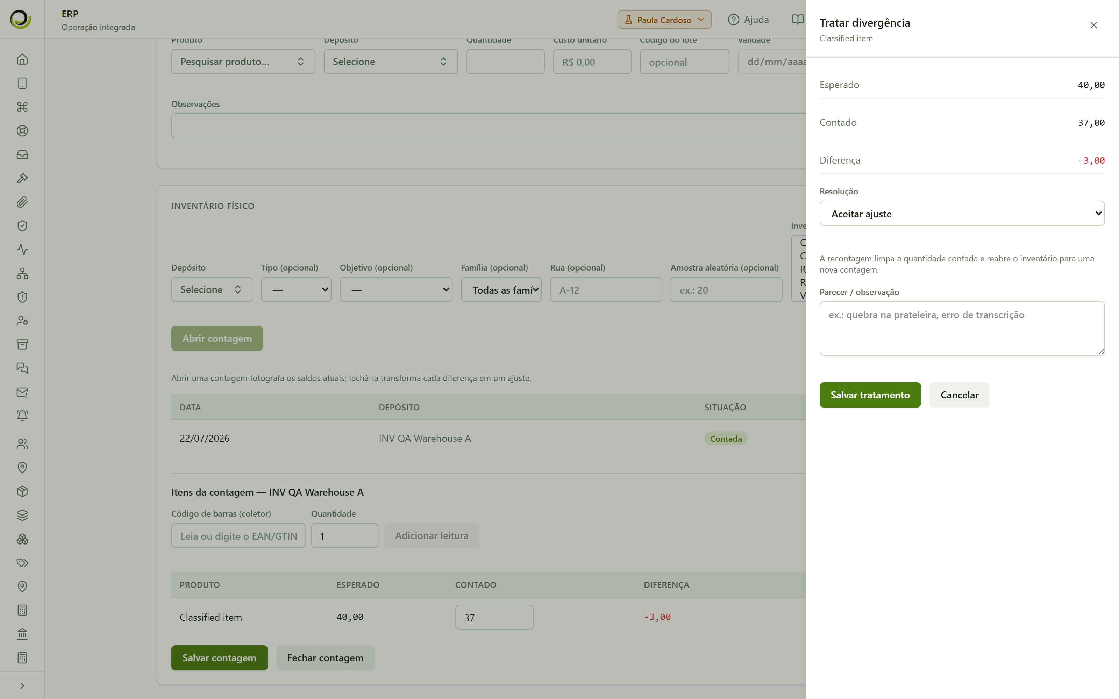Close the Tratar divergência panel
Screen dimensions: 1119x699
point(1093,26)
